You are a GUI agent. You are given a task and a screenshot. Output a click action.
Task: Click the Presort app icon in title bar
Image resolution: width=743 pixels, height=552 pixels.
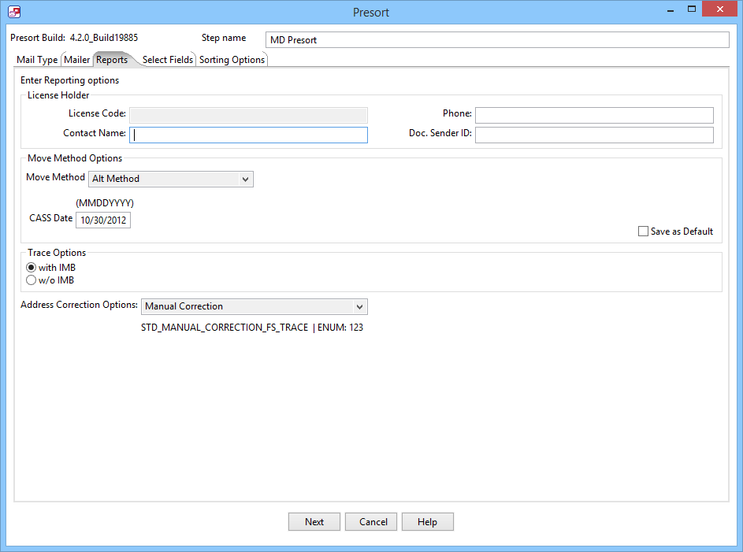[x=14, y=12]
